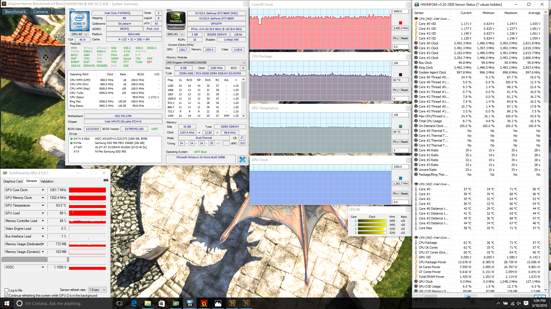Open the GPU Core Clock sensor dropdown
This screenshot has width=551, height=309.
click(x=43, y=190)
